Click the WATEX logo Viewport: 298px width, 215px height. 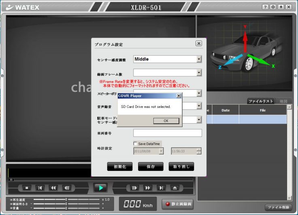point(23,7)
